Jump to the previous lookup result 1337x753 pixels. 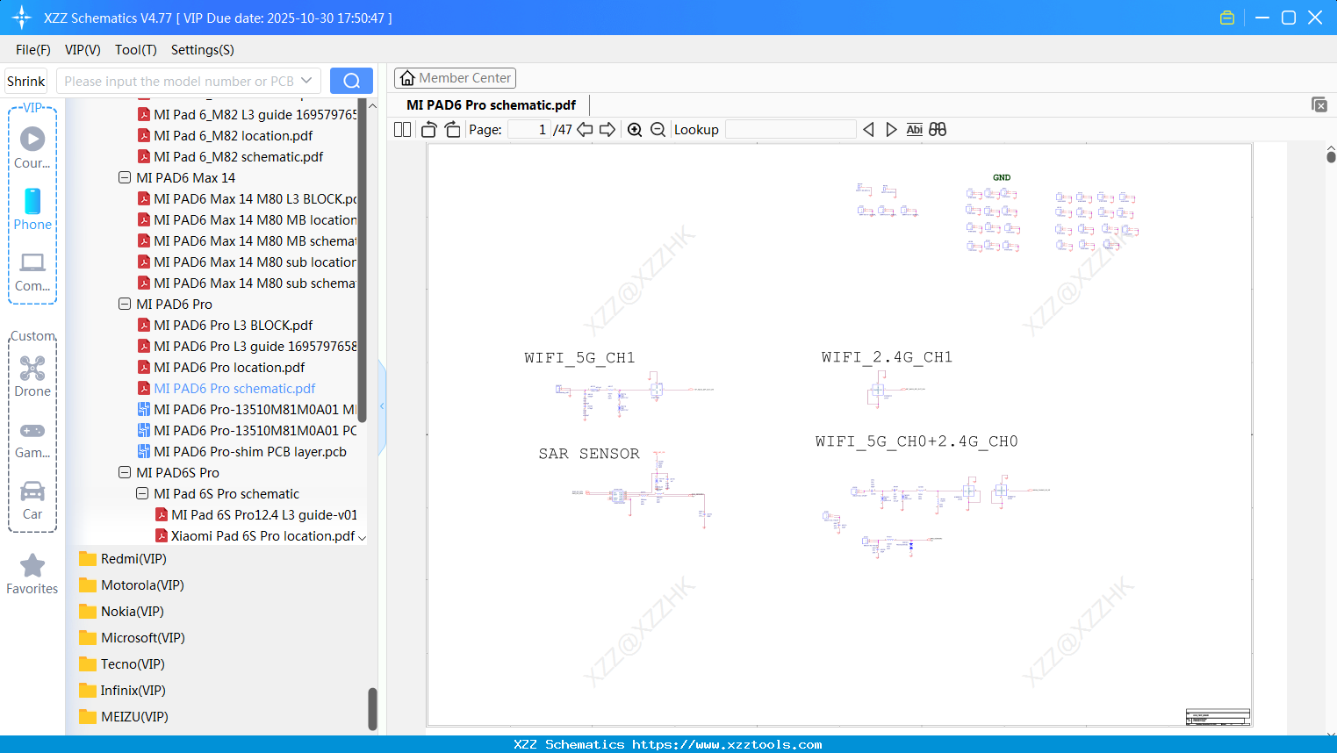[868, 130]
